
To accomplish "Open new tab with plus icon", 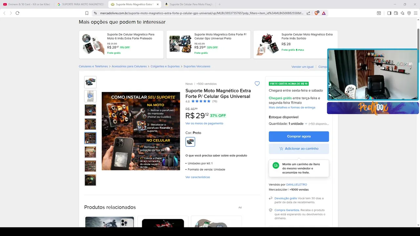I will click(220, 4).
